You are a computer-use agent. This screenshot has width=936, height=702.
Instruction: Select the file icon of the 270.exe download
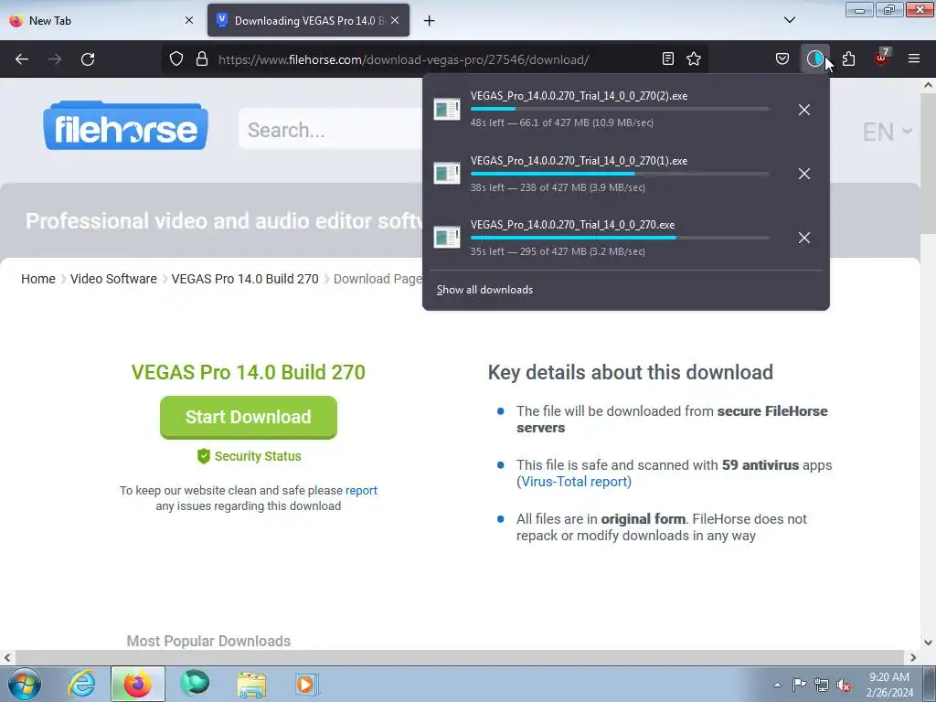tap(446, 237)
